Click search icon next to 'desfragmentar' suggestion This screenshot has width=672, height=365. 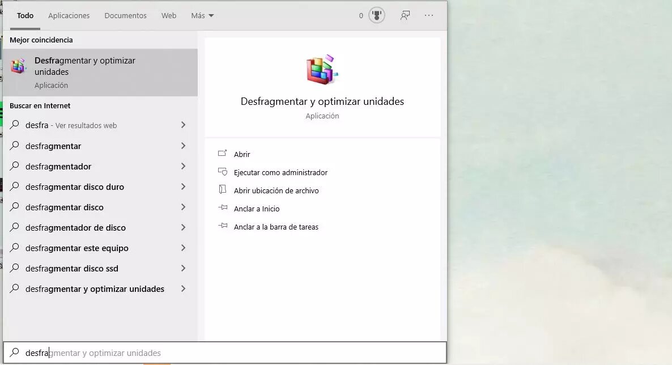pos(14,146)
